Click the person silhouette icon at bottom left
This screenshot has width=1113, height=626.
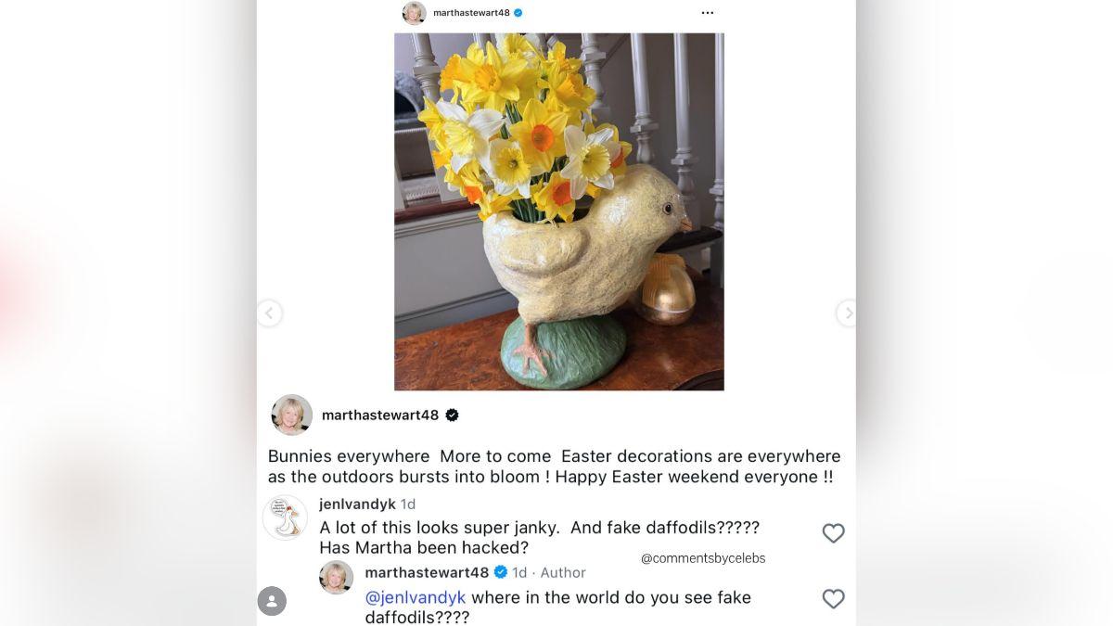point(270,600)
